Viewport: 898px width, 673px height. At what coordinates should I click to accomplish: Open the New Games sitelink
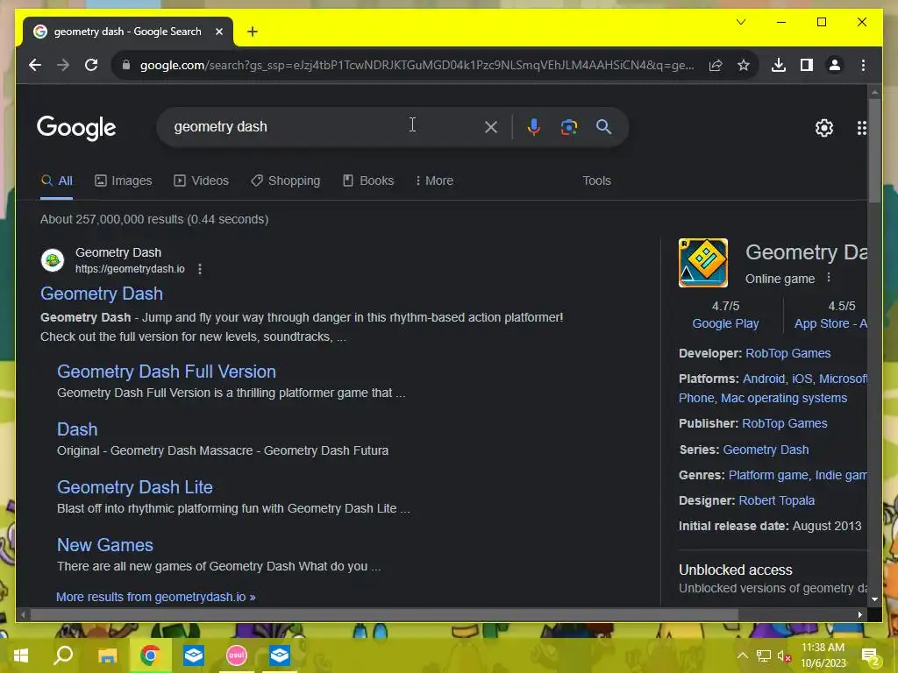coord(105,545)
